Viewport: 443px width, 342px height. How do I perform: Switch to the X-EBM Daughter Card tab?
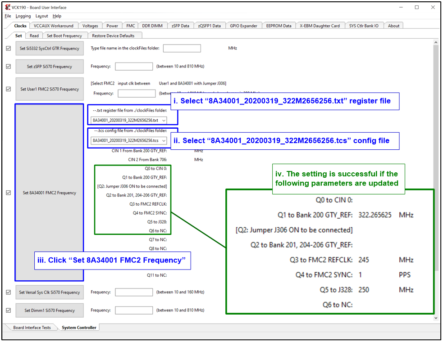pyautogui.click(x=320, y=26)
